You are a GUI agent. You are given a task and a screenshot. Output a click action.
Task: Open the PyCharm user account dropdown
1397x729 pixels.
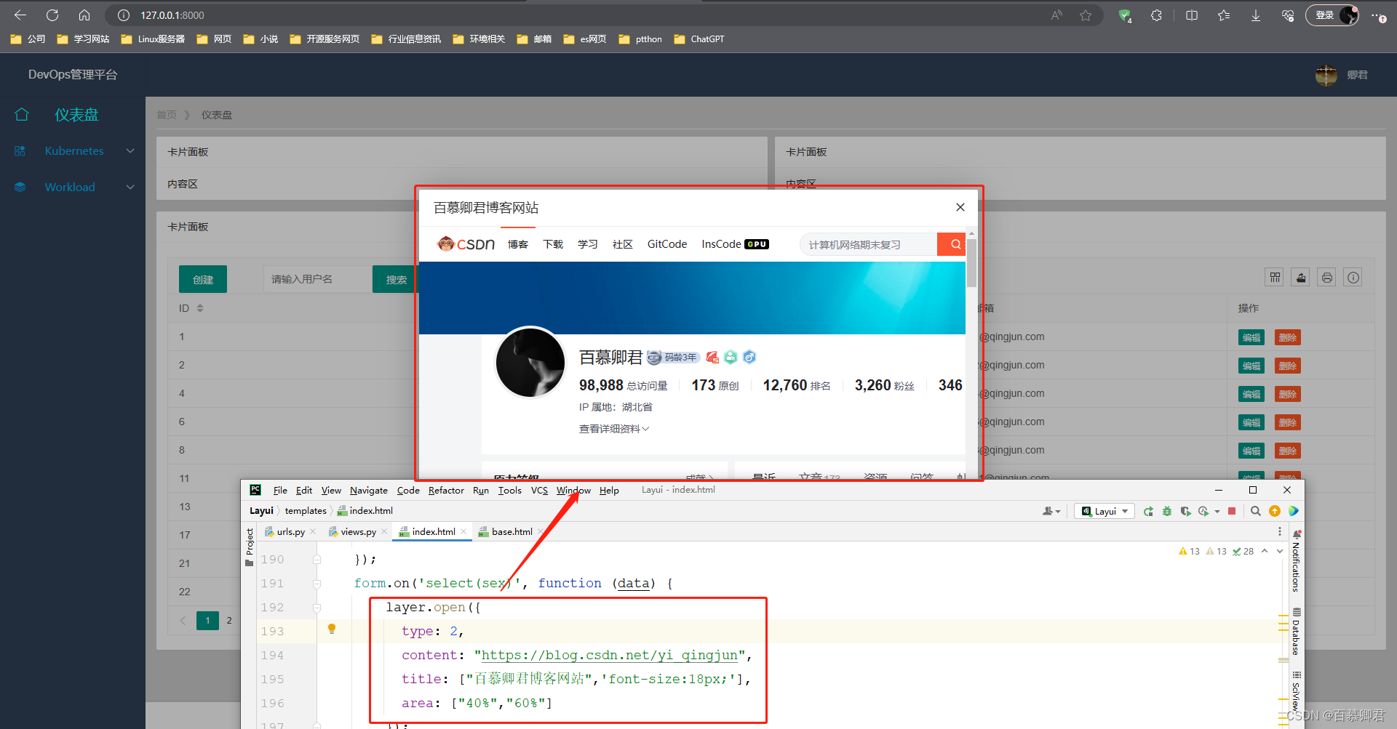tap(1051, 512)
